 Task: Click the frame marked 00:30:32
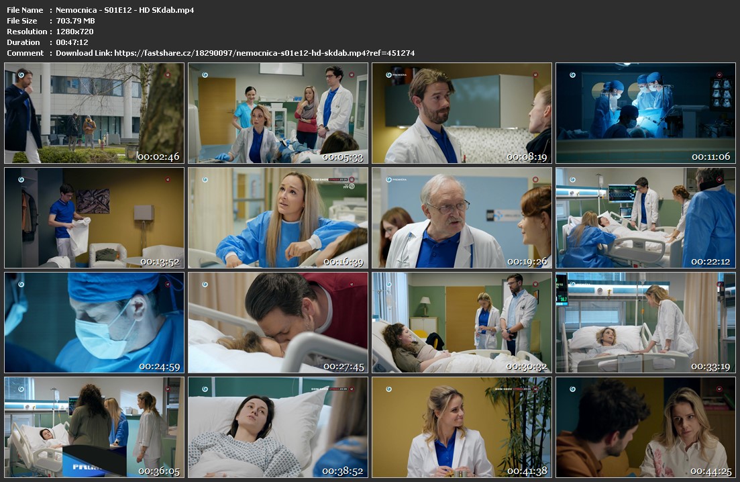(x=462, y=322)
